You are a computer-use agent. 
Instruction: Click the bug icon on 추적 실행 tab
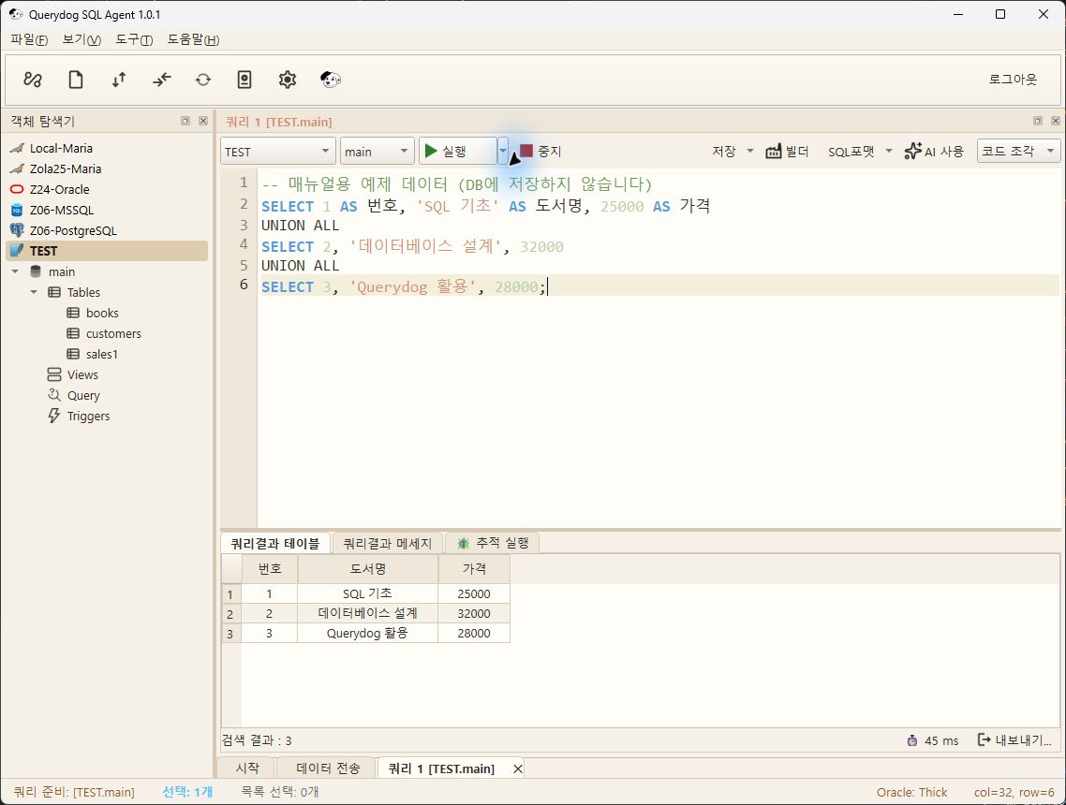(x=464, y=543)
